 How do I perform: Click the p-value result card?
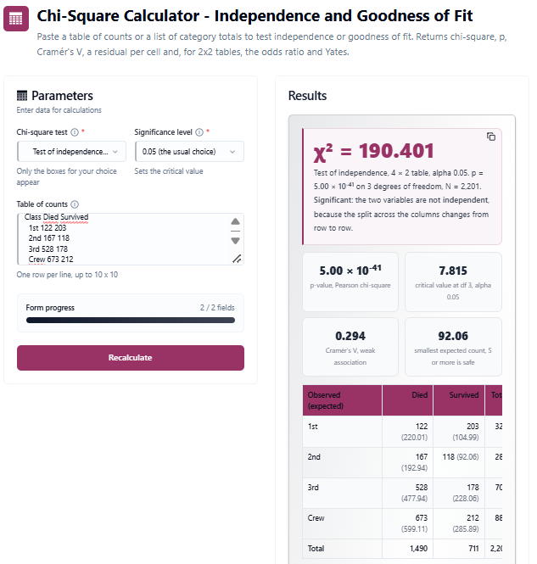pyautogui.click(x=350, y=282)
